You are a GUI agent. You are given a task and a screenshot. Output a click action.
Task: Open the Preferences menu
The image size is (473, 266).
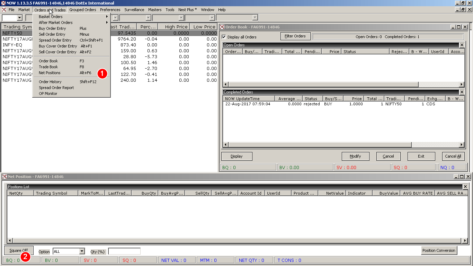point(110,10)
